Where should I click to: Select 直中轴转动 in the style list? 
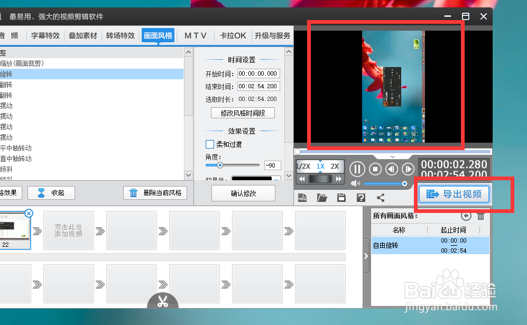91,159
